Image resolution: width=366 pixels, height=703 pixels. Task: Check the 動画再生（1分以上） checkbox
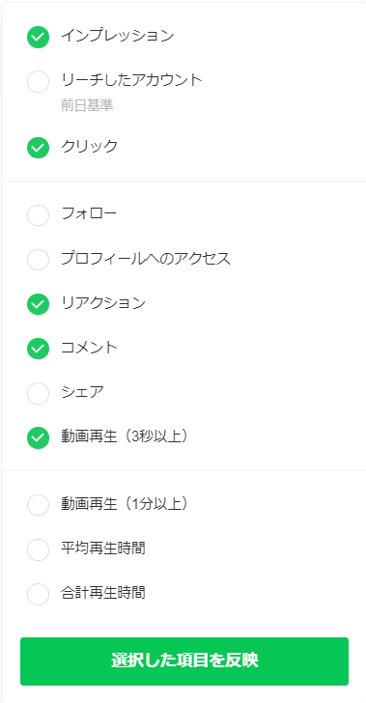(x=38, y=505)
